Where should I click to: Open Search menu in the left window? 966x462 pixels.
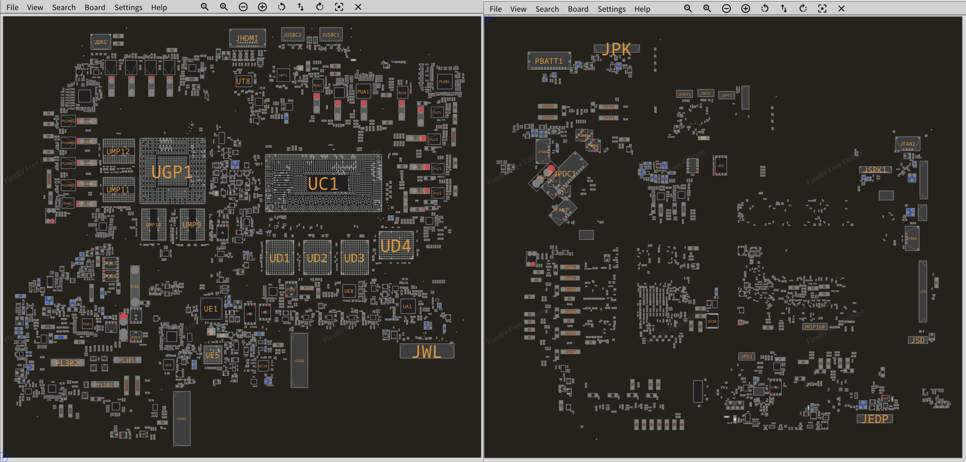pos(64,7)
